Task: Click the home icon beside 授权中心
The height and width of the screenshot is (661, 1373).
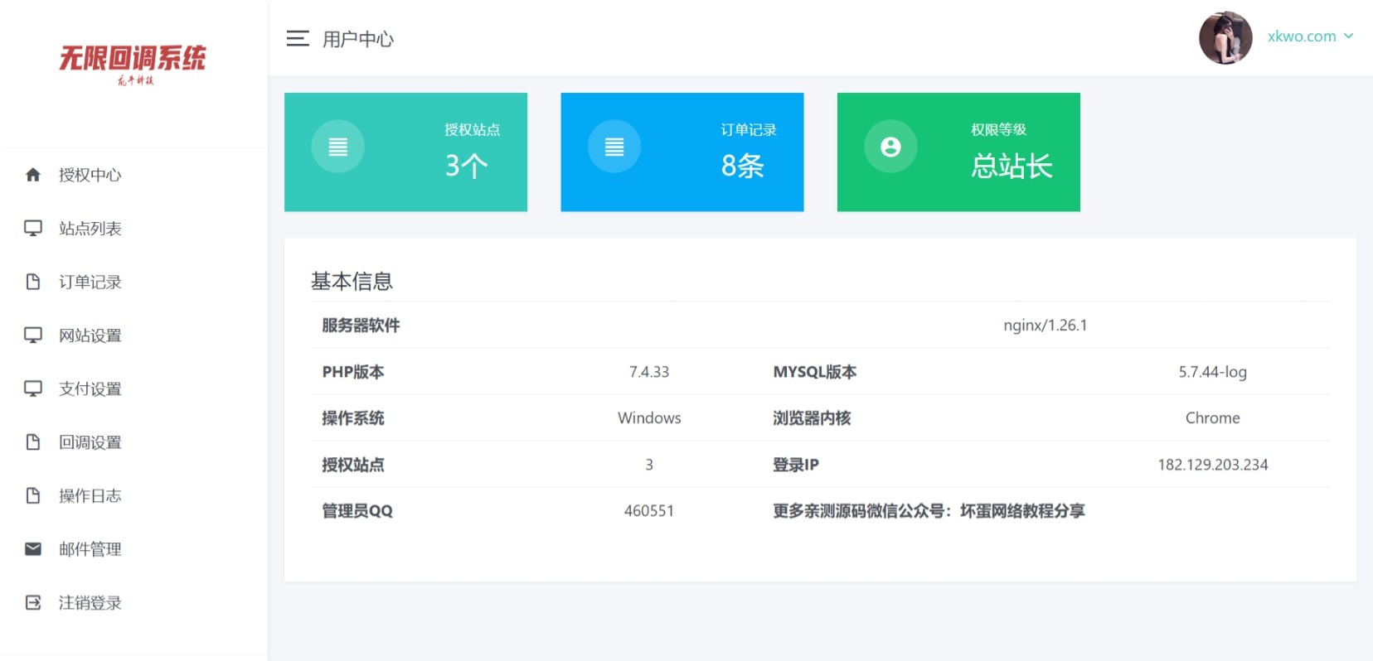Action: 33,175
